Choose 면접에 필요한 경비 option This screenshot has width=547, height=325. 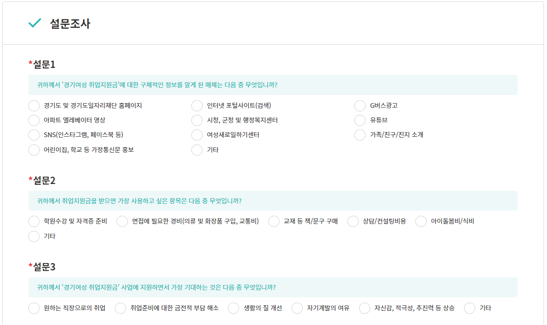tap(122, 221)
